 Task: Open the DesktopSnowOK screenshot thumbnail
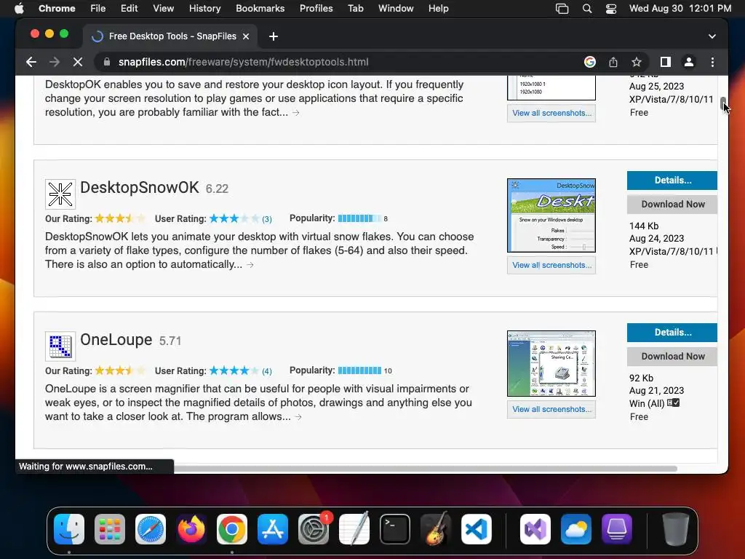[551, 215]
